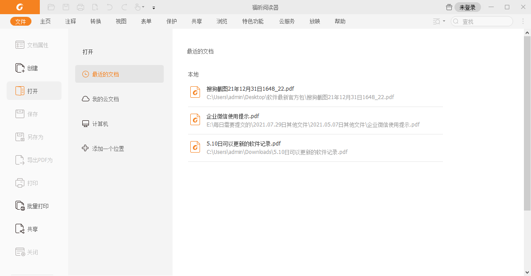531x276 pixels.
Task: Open the 特色功能 menu tab
Action: click(x=253, y=21)
